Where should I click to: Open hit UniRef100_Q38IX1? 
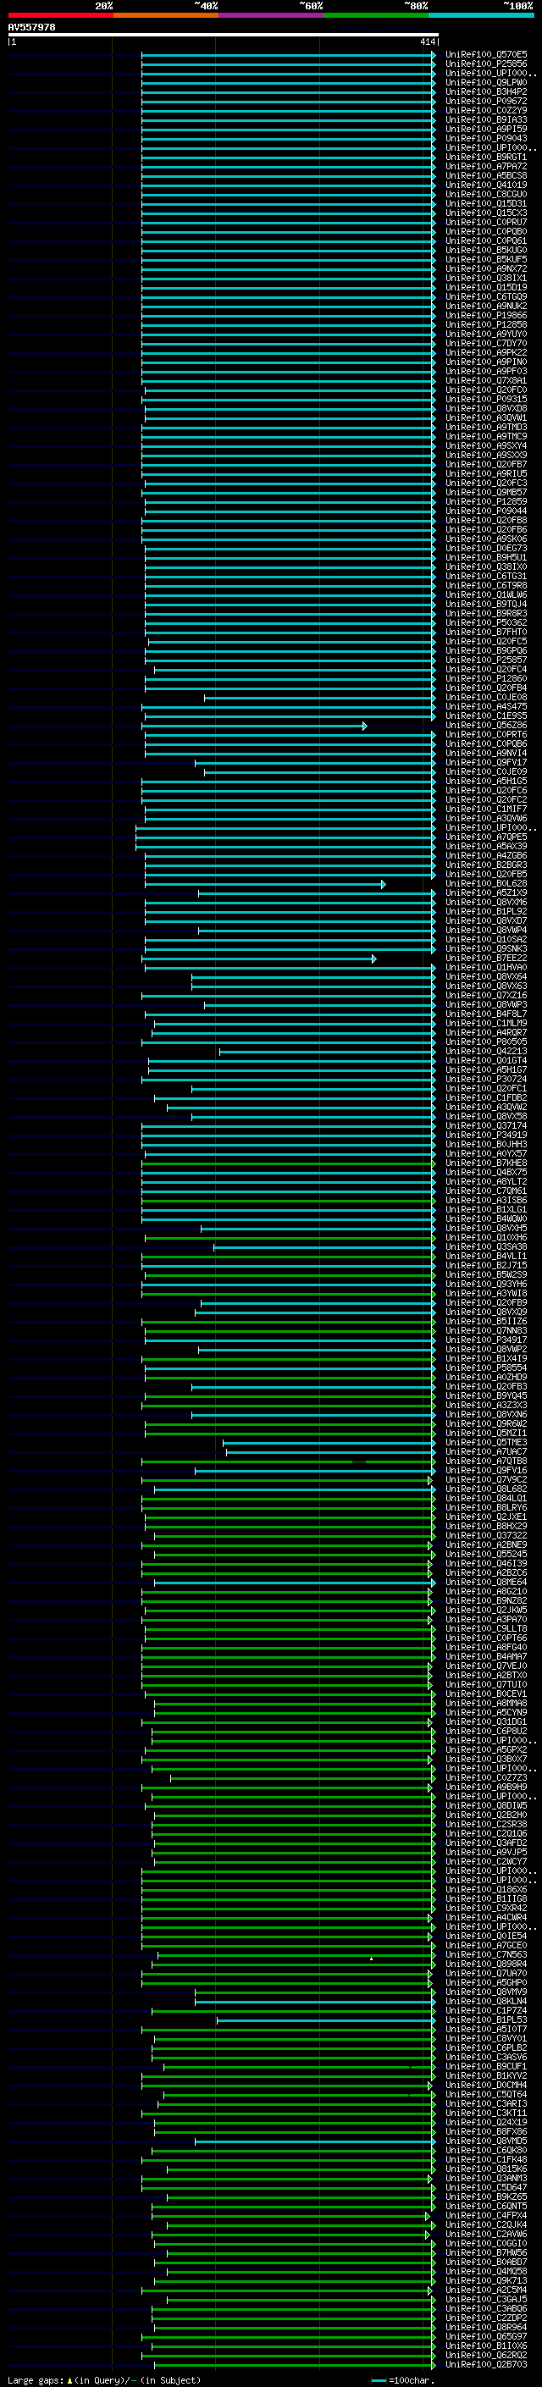click(486, 278)
